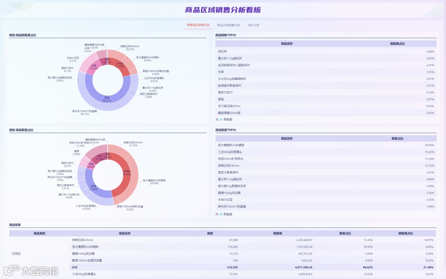Image resolution: width=446 pixels, height=279 pixels.
Task: Click 2,283,640.87 sales value in 商品报表
Action: pyautogui.click(x=304, y=240)
